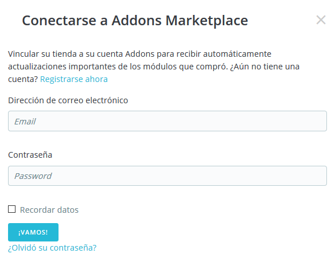
Task: Toggle the square checkbox beside Recordar datos
Action: [11, 209]
